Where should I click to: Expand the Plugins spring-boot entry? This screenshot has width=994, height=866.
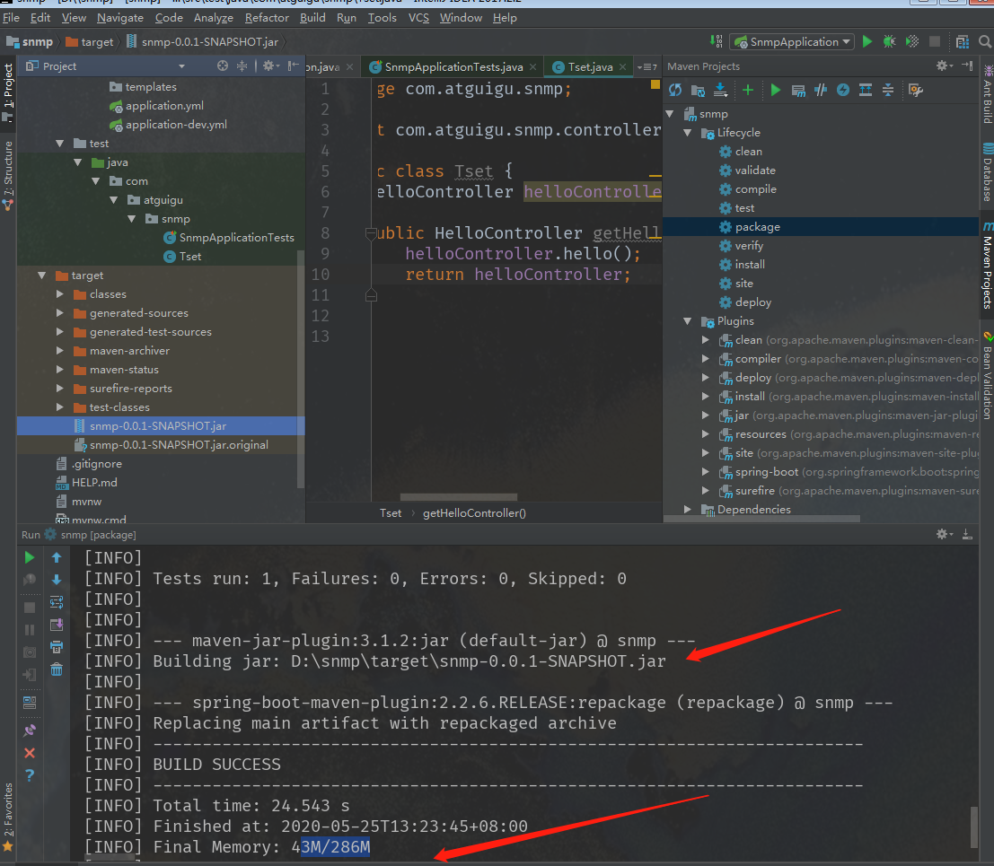706,471
